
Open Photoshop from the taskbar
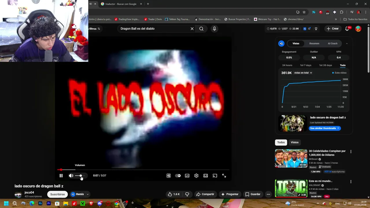[40, 203]
